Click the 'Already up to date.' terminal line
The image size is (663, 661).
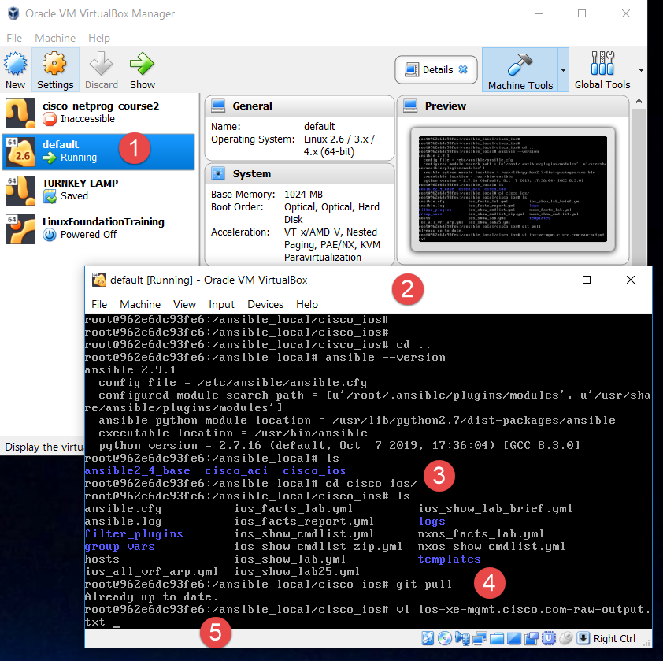[151, 596]
